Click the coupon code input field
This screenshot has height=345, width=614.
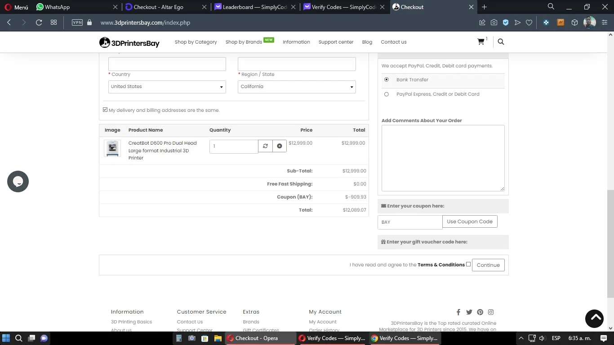click(410, 222)
